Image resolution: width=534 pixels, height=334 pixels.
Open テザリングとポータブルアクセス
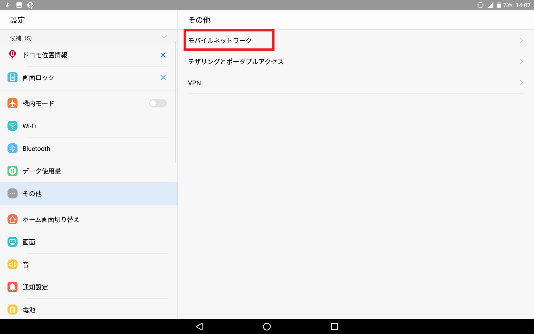[236, 62]
